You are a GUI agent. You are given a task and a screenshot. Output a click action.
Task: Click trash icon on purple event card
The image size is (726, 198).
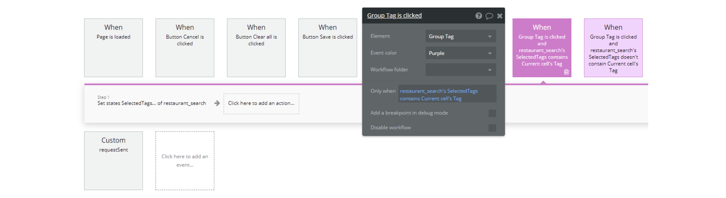(566, 72)
